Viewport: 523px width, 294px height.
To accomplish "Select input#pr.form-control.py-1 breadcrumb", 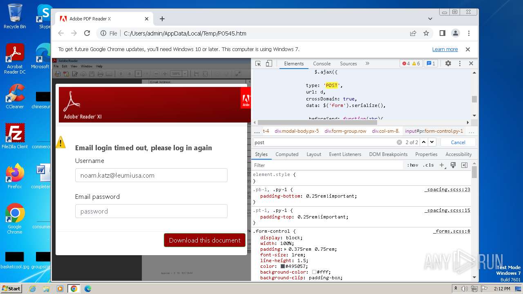I will click(434, 131).
